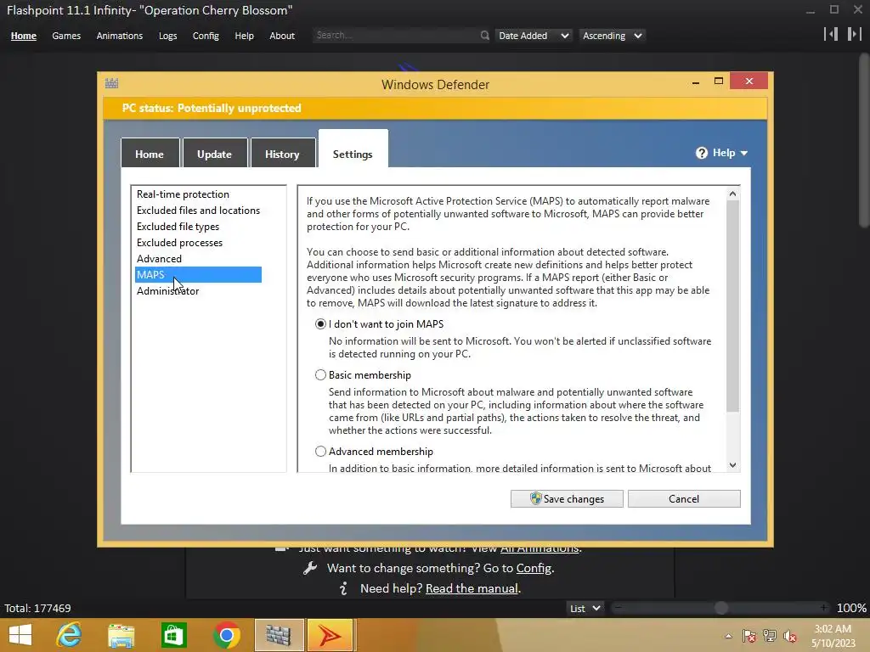Expand the Help dropdown arrow
Image resolution: width=870 pixels, height=652 pixels.
pos(744,153)
